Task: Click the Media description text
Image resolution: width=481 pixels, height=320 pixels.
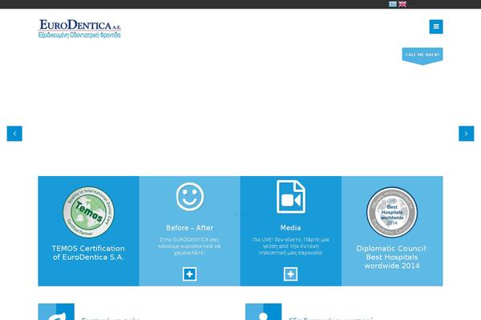Action: 290,246
